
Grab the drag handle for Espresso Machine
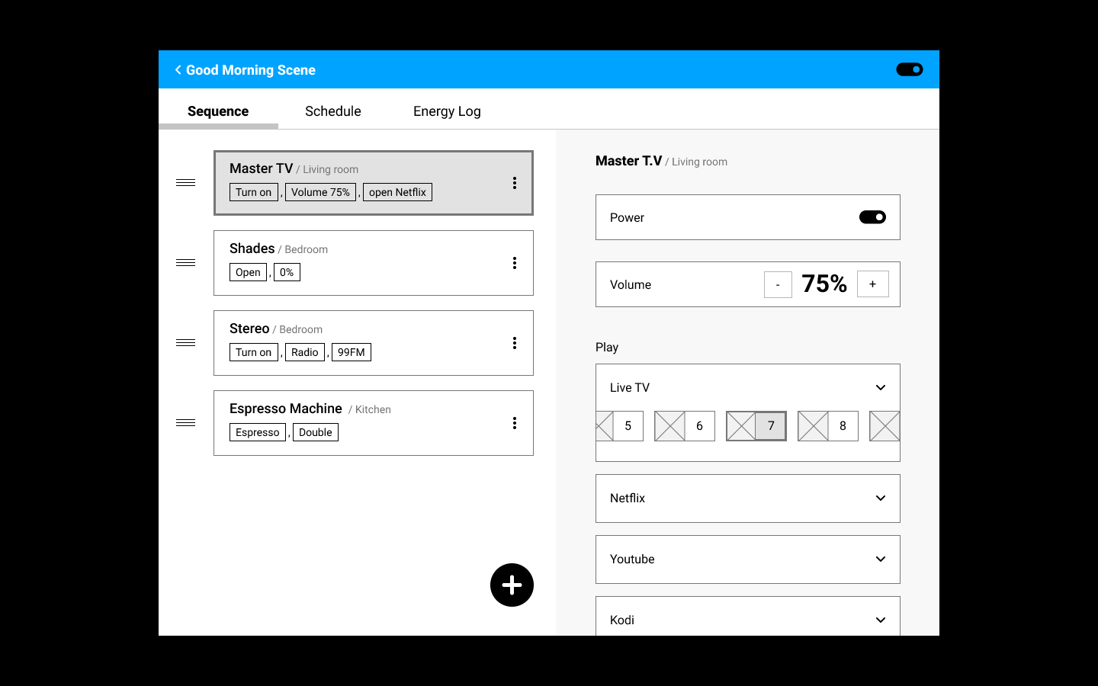point(185,423)
